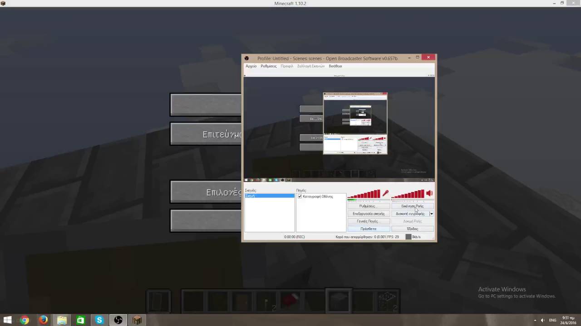581x326 pixels.
Task: Click the OBS logo in the title bar
Action: (x=246, y=58)
